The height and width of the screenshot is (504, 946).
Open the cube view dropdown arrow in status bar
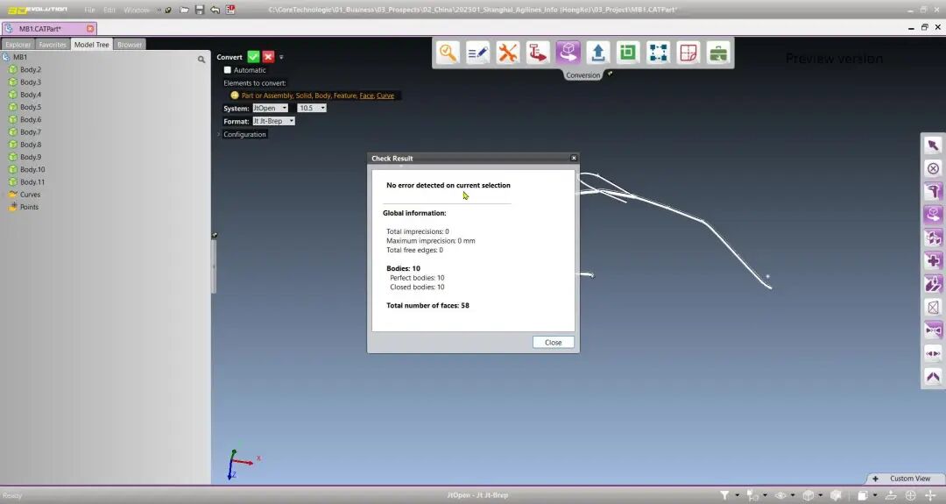[820, 495]
